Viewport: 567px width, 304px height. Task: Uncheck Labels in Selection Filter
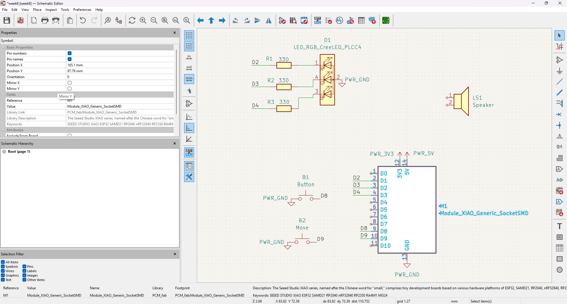click(25, 271)
